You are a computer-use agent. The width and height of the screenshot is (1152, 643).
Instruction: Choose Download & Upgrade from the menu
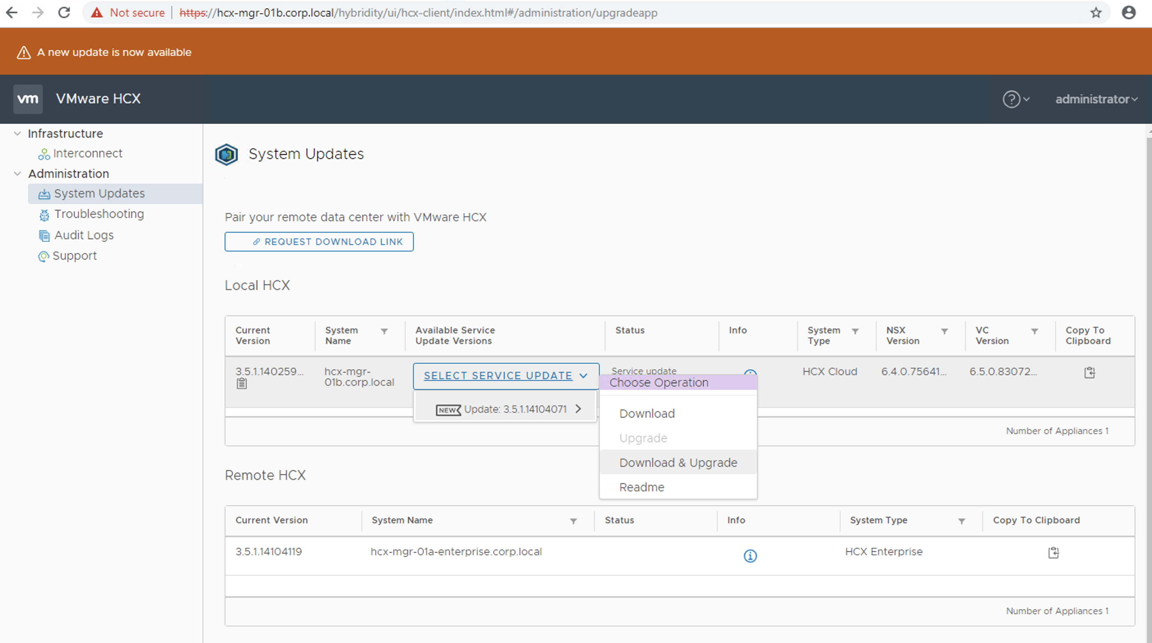coord(678,462)
